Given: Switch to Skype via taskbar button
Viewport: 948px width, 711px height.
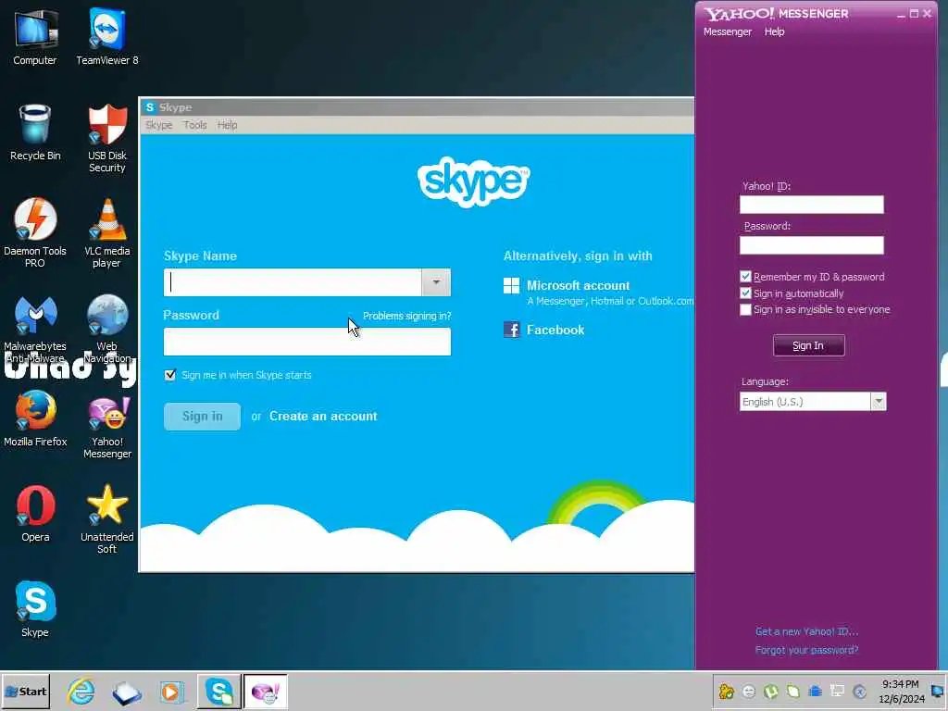Looking at the screenshot, I should (218, 692).
